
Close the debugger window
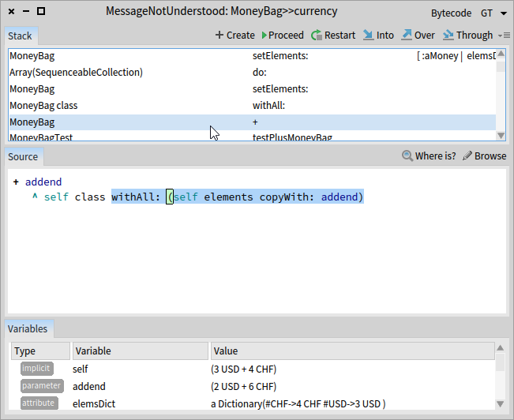point(11,12)
